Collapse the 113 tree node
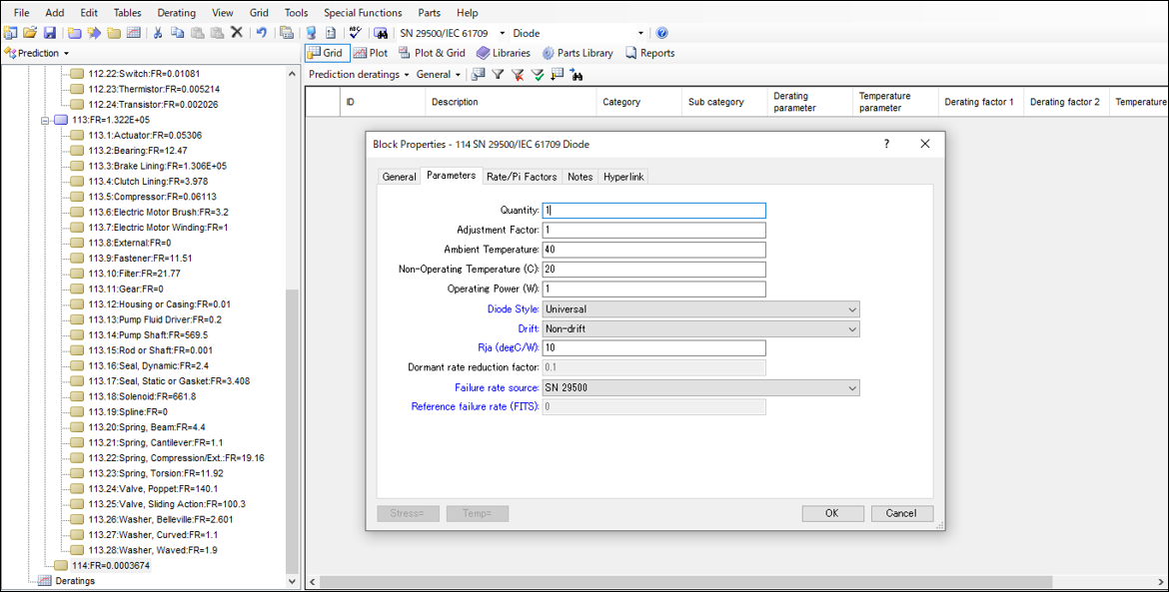 pos(46,120)
